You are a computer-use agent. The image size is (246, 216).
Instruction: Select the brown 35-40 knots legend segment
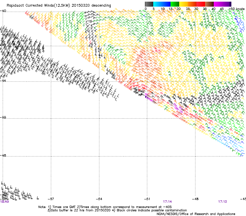pos(209,4)
